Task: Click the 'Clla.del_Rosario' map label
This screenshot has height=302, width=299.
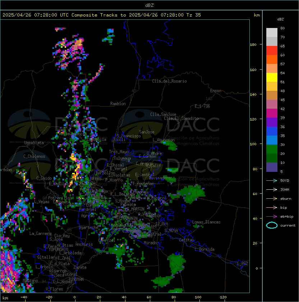Action: tap(169, 81)
